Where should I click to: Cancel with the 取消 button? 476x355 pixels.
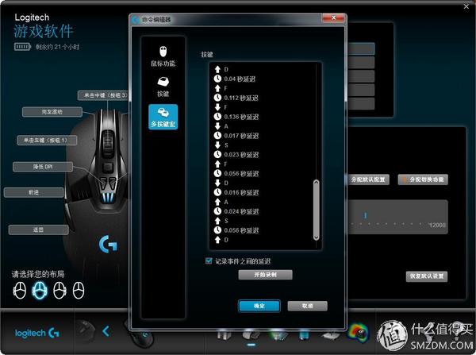point(307,306)
